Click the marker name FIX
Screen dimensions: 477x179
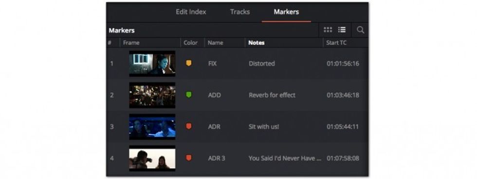pos(212,64)
